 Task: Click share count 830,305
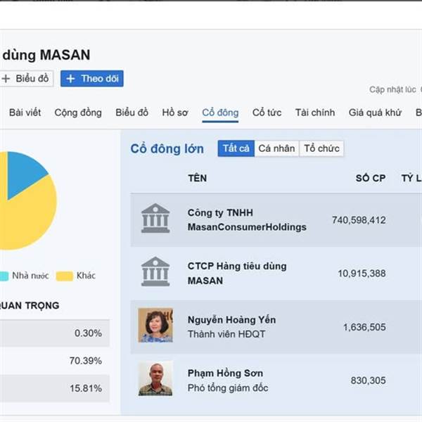[368, 381]
